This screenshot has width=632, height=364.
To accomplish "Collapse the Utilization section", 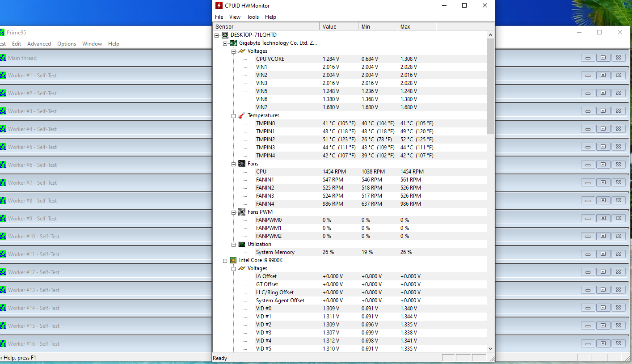I will [x=233, y=245].
